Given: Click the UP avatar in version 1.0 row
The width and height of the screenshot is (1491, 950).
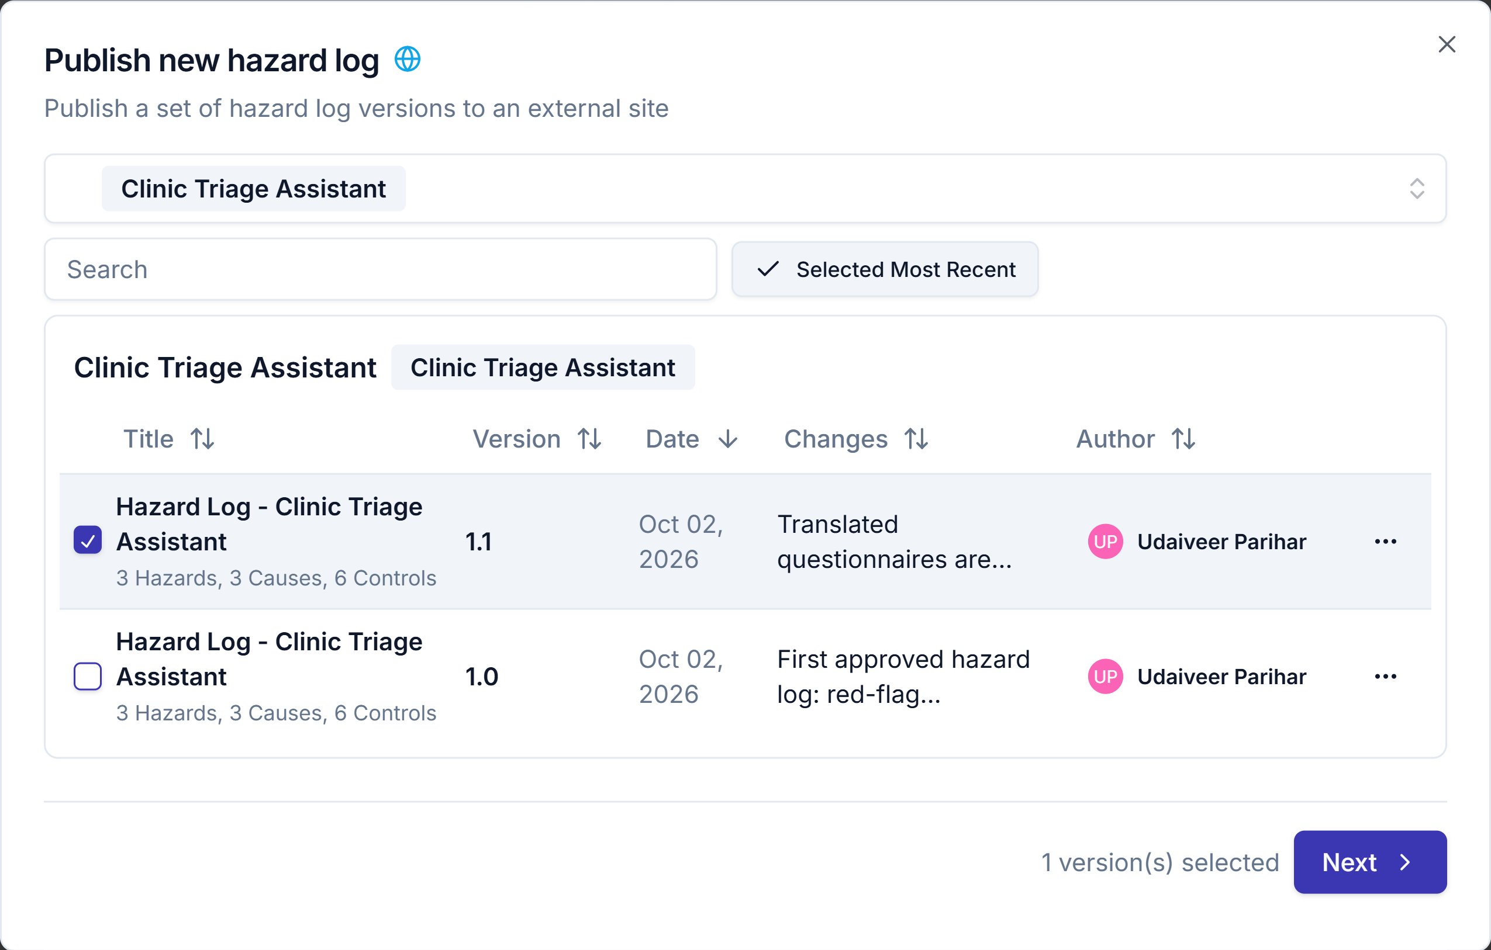Looking at the screenshot, I should click(x=1105, y=677).
